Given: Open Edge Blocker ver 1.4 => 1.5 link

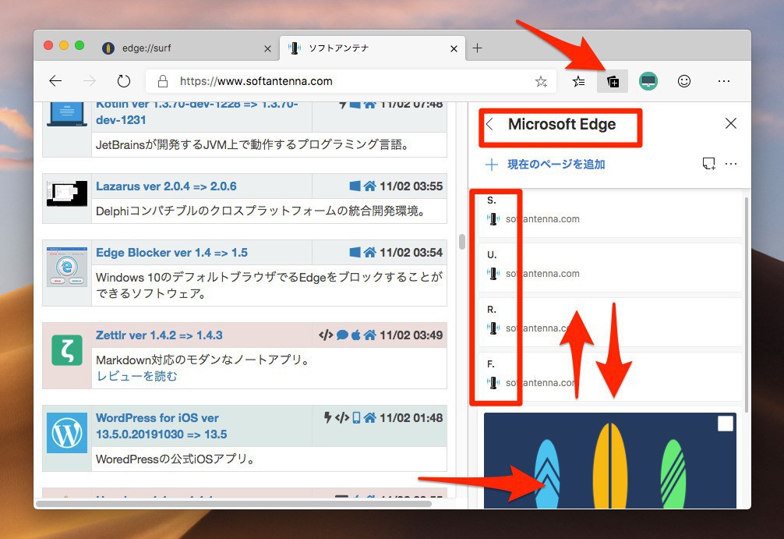Looking at the screenshot, I should [171, 253].
